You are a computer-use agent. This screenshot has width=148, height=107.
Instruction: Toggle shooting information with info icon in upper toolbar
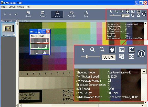[144, 14]
